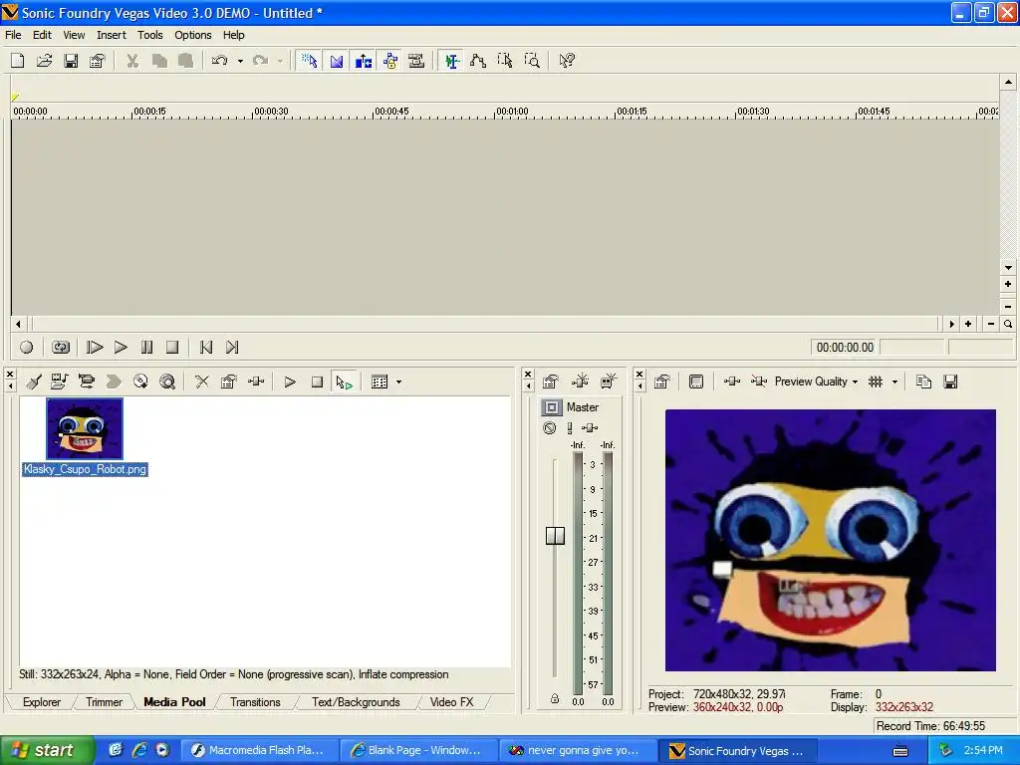Click Copy Snapshot to Clipboard icon
Image resolution: width=1020 pixels, height=765 pixels.
pos(923,382)
